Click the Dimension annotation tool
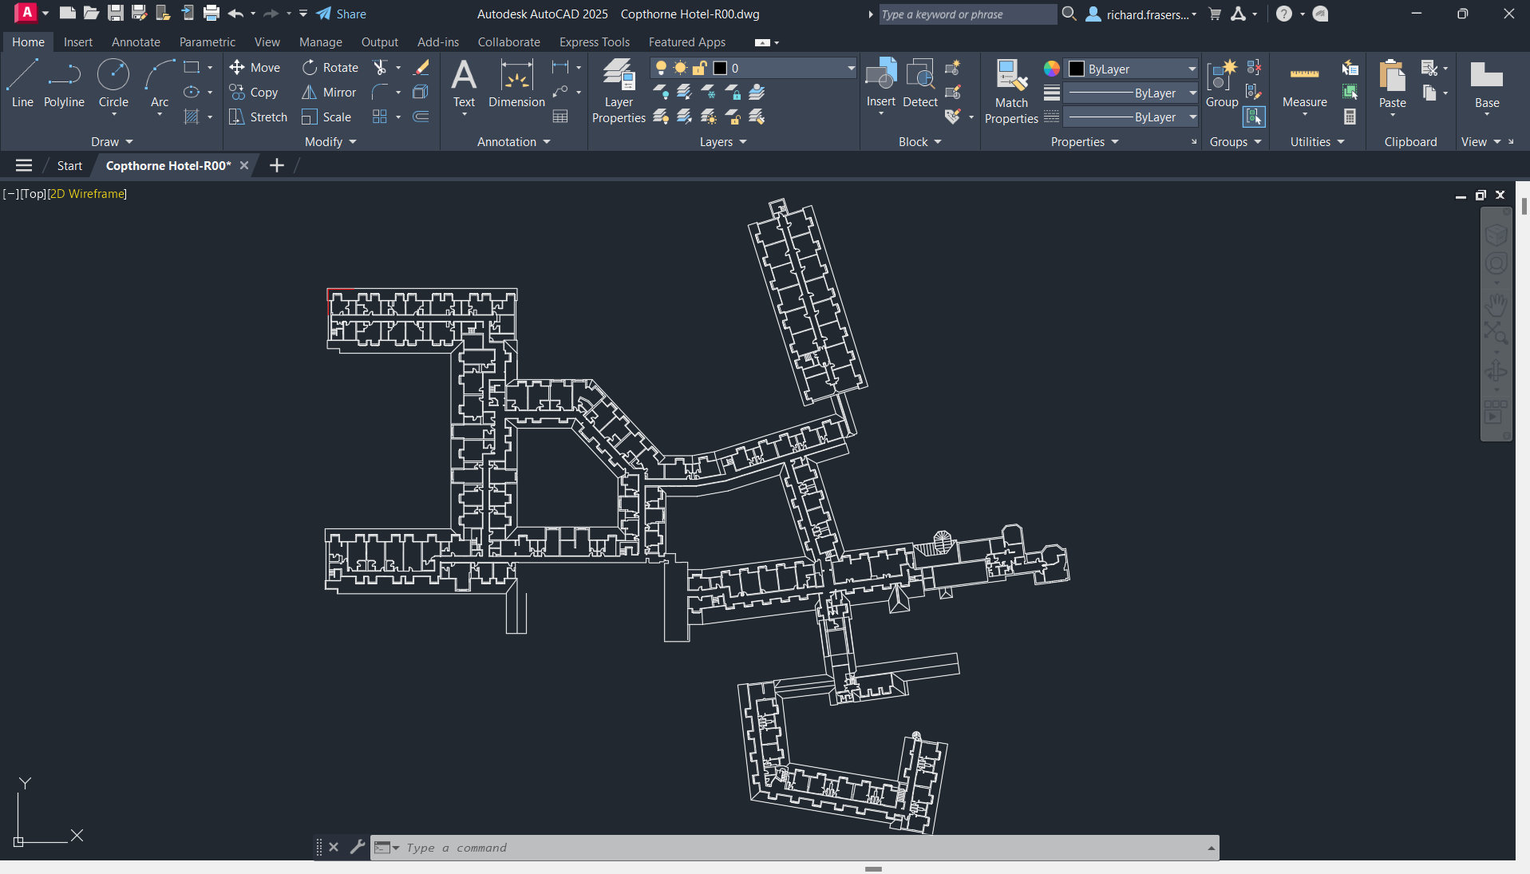Screen dimensions: 1530x874 516,84
